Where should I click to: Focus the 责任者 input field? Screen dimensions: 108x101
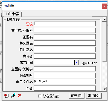click(65, 56)
